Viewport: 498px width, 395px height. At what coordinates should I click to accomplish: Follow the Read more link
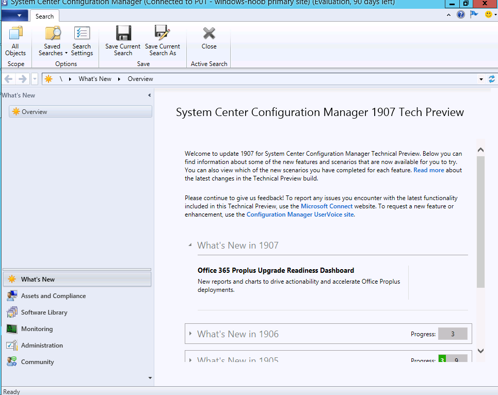click(428, 170)
